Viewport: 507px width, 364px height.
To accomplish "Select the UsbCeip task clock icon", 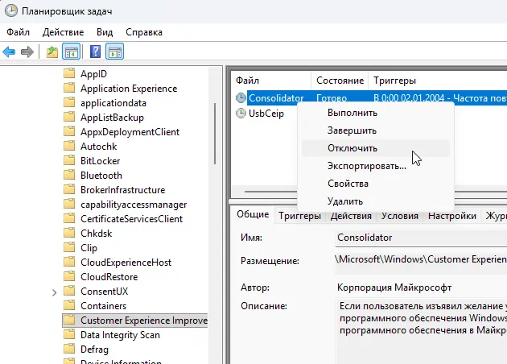I will (241, 114).
